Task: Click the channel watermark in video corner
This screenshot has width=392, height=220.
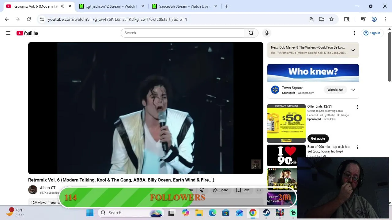Action: tap(256, 164)
